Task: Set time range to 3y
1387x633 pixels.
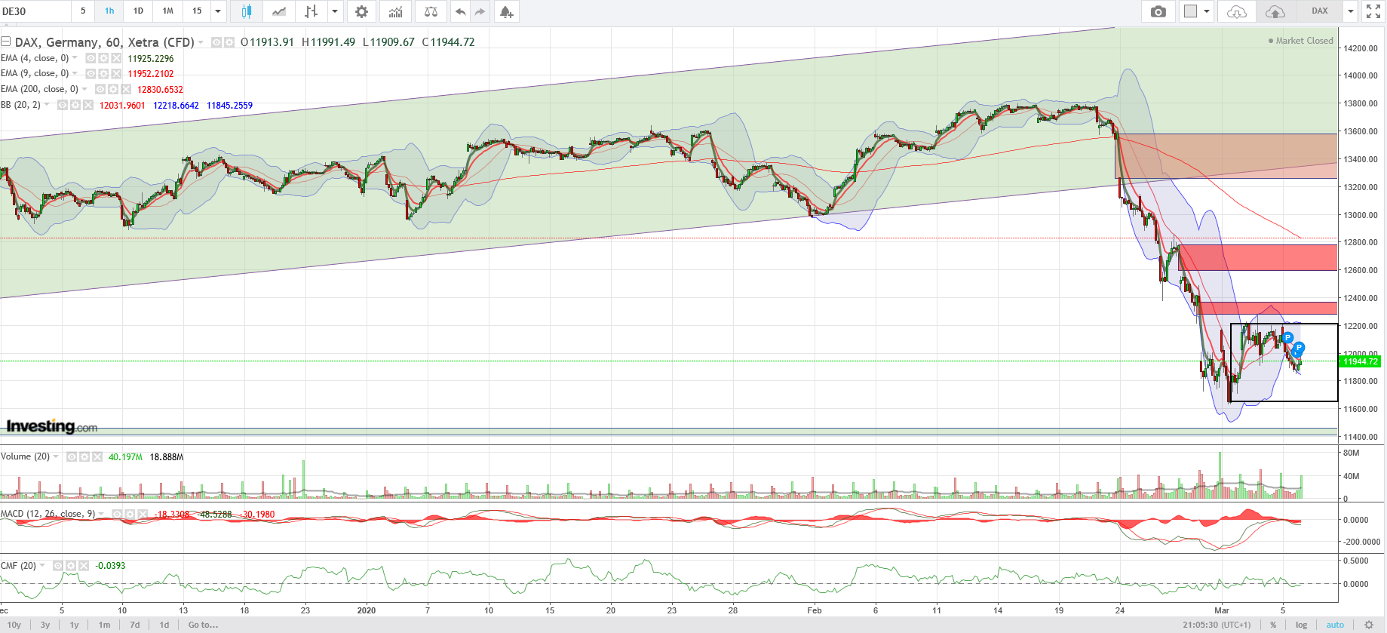Action: tap(45, 625)
